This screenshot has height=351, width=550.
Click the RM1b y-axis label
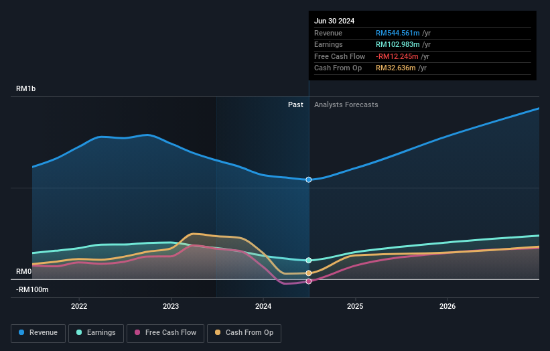click(x=25, y=88)
